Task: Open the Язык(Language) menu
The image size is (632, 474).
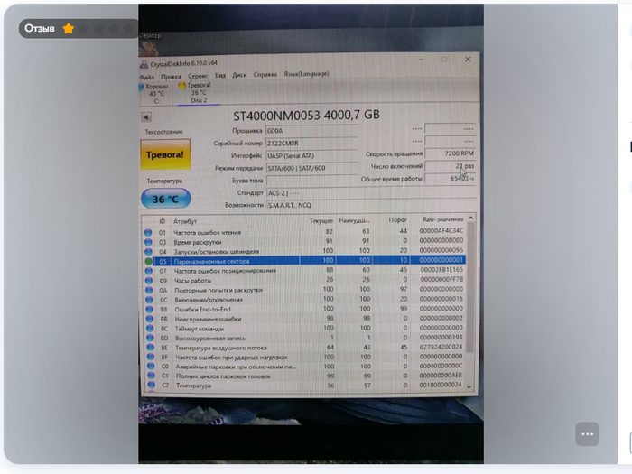Action: [306, 74]
